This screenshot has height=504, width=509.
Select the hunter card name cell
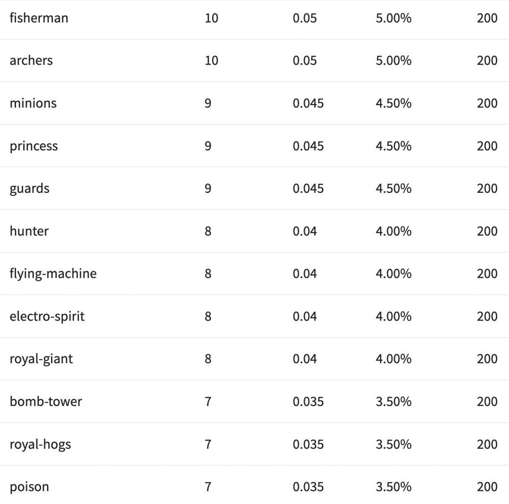29,231
